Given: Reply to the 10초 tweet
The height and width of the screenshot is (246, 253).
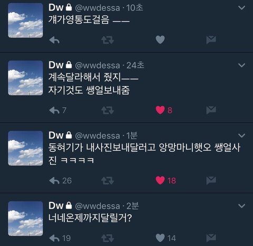Looking at the screenshot, I should (x=54, y=40).
